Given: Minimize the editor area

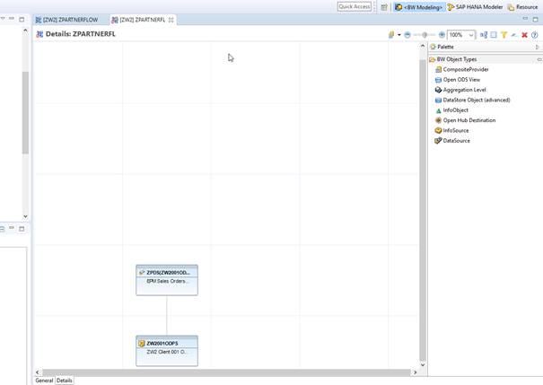Looking at the screenshot, I should 525,18.
